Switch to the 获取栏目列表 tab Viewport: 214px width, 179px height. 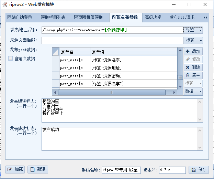point(53,17)
